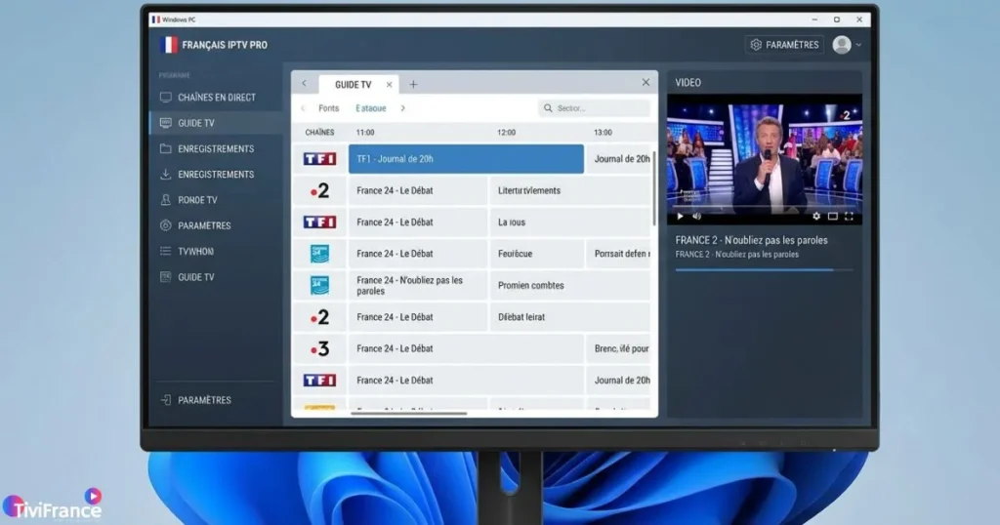Select the Eataoue filter

(x=370, y=108)
